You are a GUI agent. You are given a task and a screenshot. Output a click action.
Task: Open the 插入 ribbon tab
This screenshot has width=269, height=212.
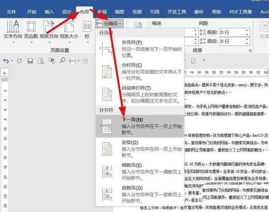(49, 12)
